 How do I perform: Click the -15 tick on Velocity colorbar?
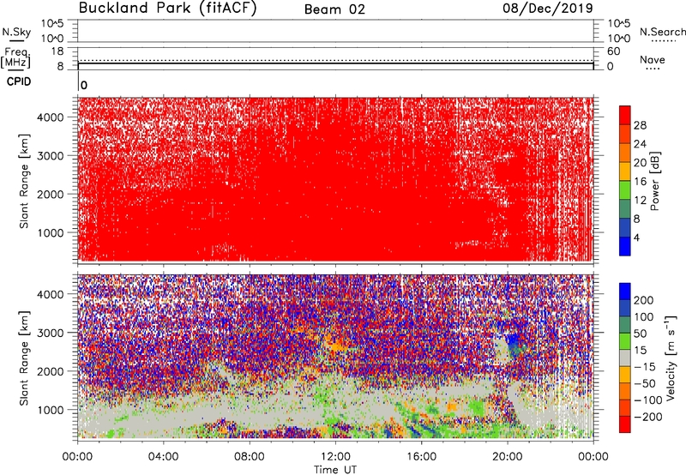645,366
